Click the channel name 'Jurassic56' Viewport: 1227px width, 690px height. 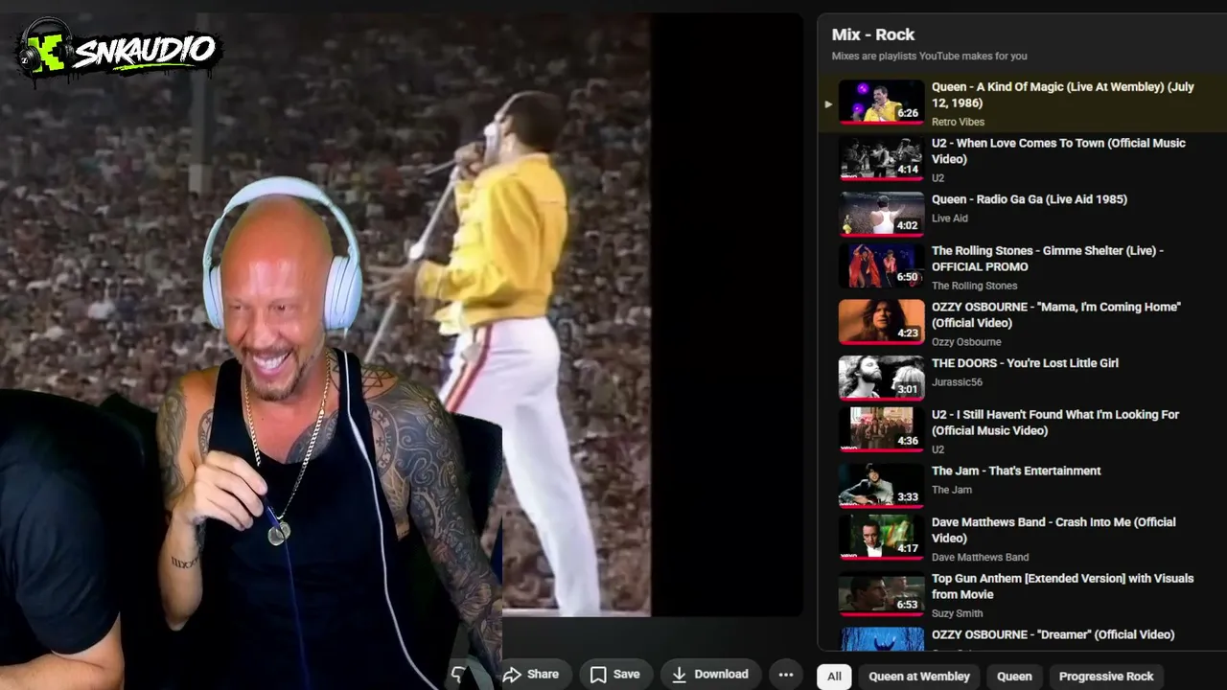[957, 382]
